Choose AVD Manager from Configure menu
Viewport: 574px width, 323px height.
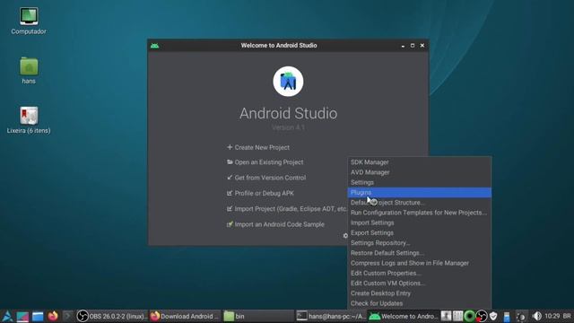419,172
